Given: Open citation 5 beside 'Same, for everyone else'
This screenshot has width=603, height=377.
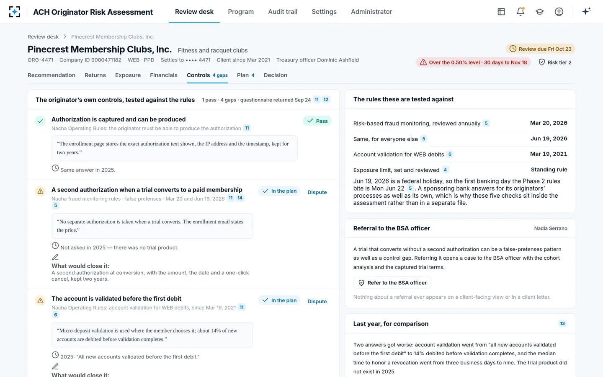Looking at the screenshot, I should coord(424,139).
